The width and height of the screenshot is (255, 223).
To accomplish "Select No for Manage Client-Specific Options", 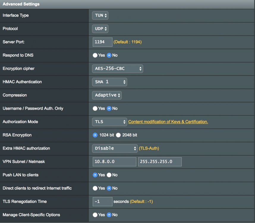I will pos(109,215).
